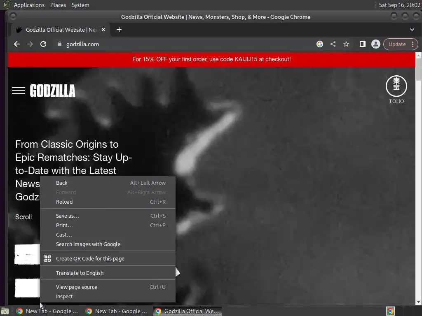The width and height of the screenshot is (422, 316).
Task: Select View page source
Action: pyautogui.click(x=108, y=287)
